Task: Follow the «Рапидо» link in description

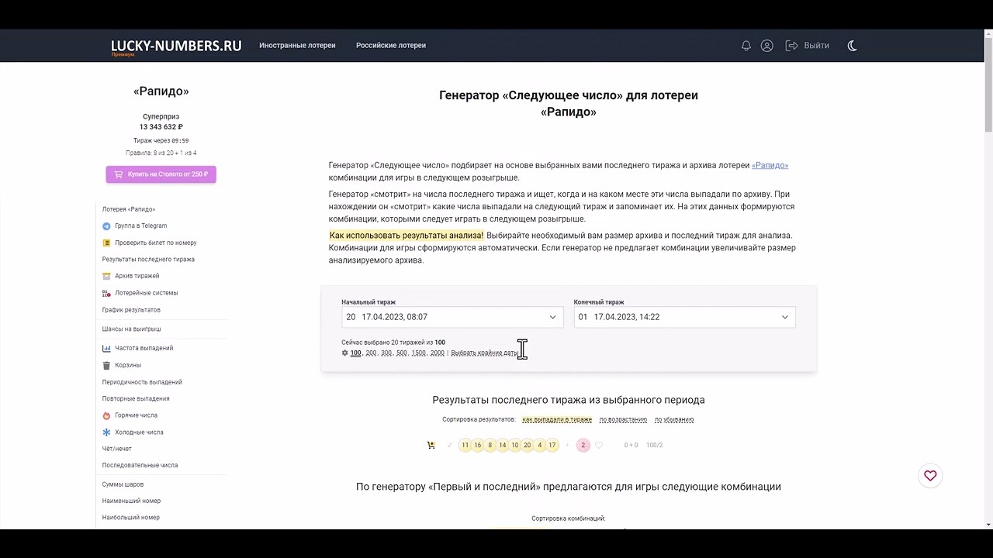Action: click(x=770, y=165)
